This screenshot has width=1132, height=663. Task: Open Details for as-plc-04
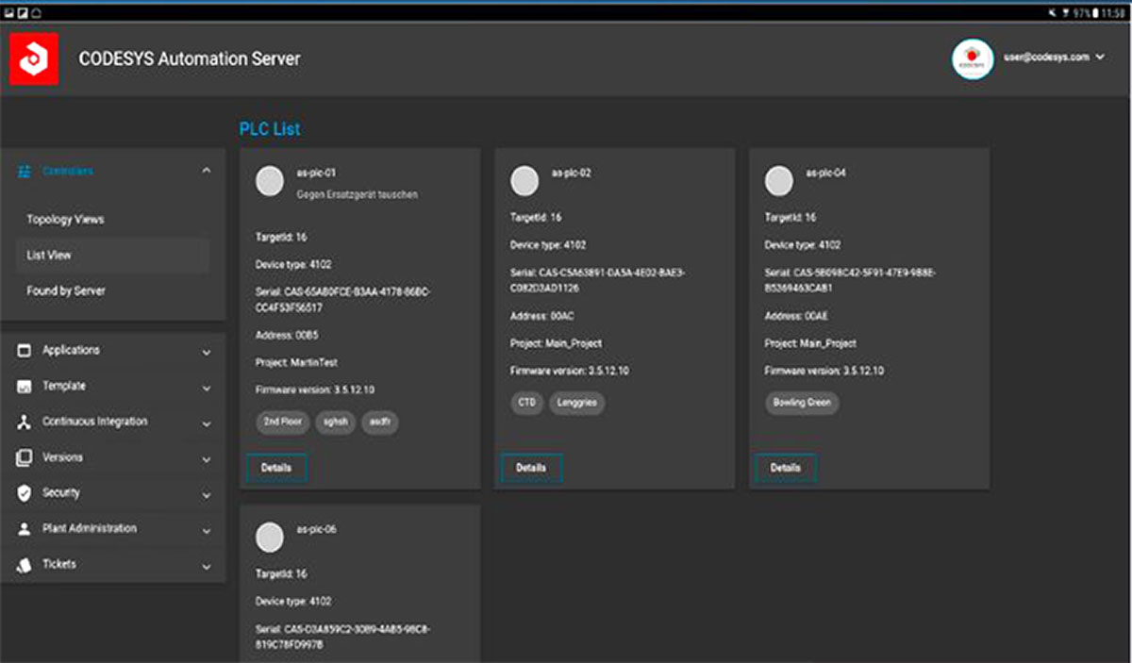coord(786,468)
